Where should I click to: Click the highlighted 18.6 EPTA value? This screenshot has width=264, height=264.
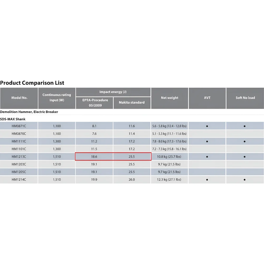pyautogui.click(x=94, y=157)
